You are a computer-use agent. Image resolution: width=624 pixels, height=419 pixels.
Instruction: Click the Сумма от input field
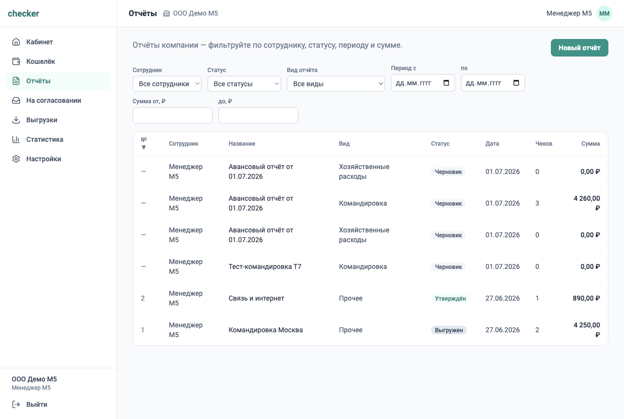(x=173, y=115)
